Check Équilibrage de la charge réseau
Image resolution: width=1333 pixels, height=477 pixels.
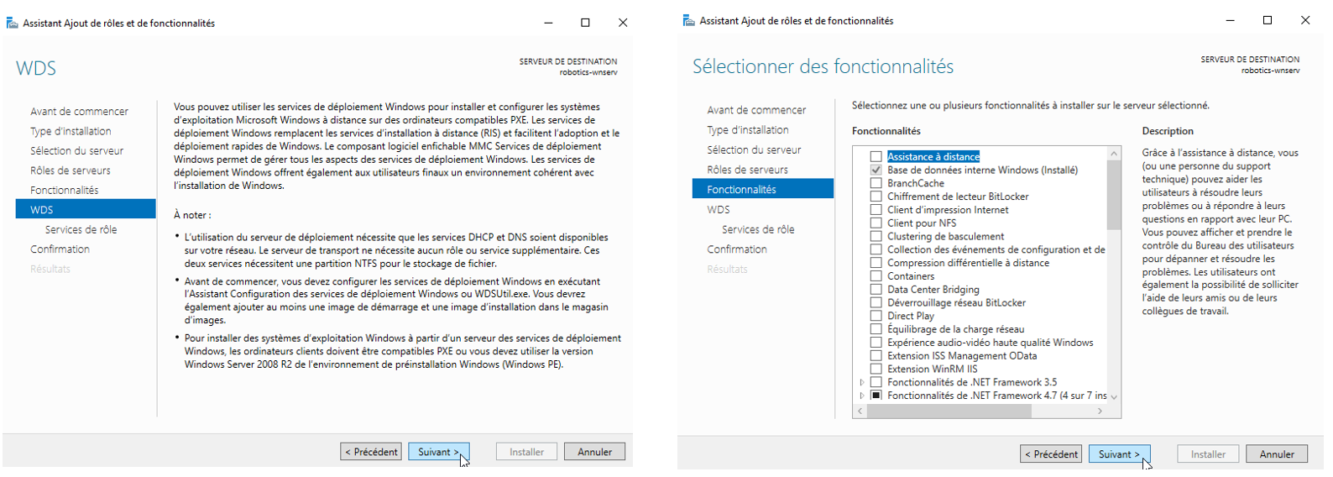point(876,329)
